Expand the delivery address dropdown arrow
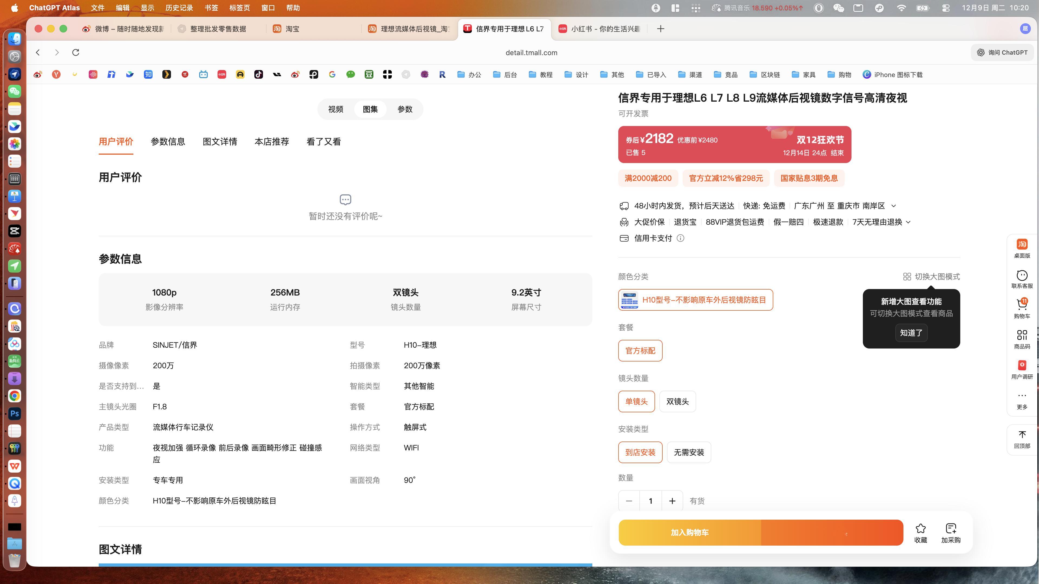1039x584 pixels. (893, 206)
